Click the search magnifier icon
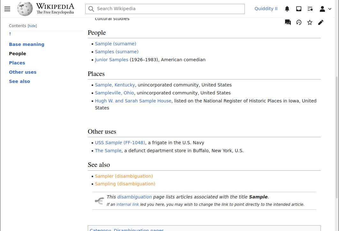The height and width of the screenshot is (231, 339). click(x=91, y=9)
